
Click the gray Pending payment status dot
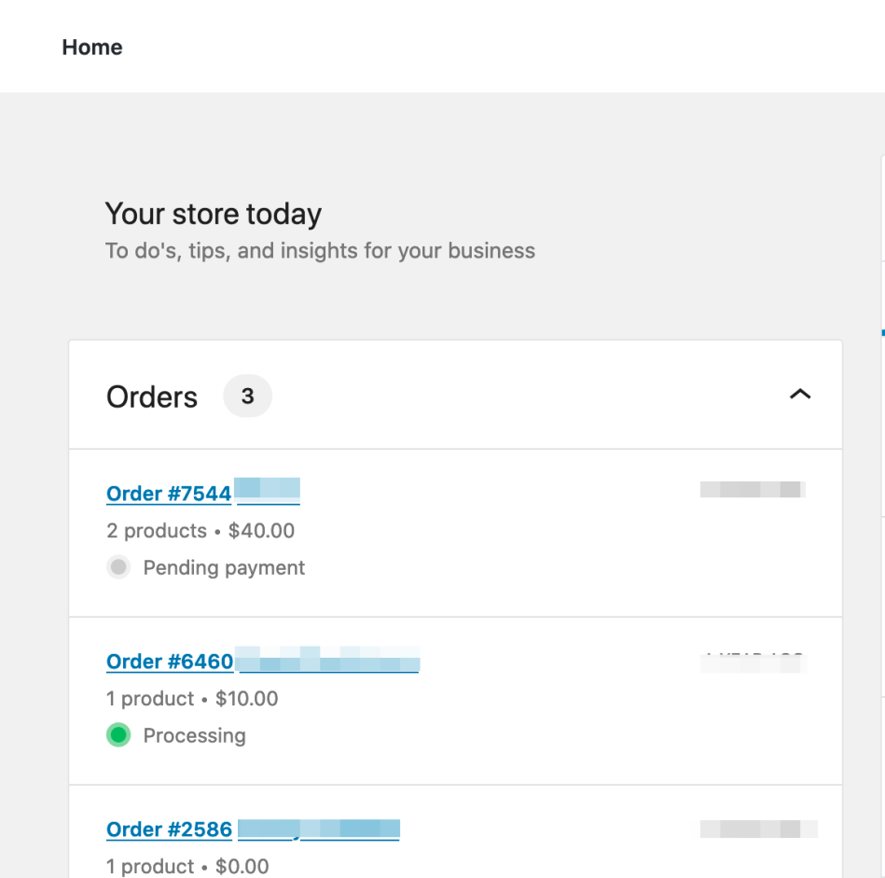pyautogui.click(x=118, y=567)
